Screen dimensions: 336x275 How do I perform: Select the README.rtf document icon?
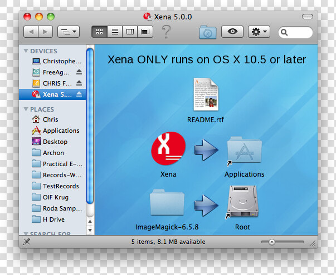pyautogui.click(x=206, y=94)
